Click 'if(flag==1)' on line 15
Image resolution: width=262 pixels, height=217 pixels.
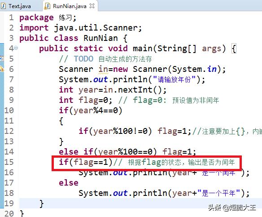pyautogui.click(x=86, y=162)
